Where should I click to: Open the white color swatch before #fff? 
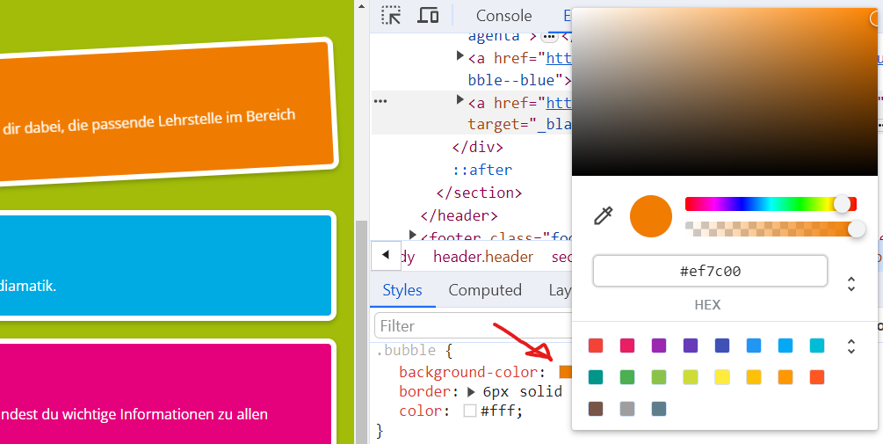coord(470,411)
